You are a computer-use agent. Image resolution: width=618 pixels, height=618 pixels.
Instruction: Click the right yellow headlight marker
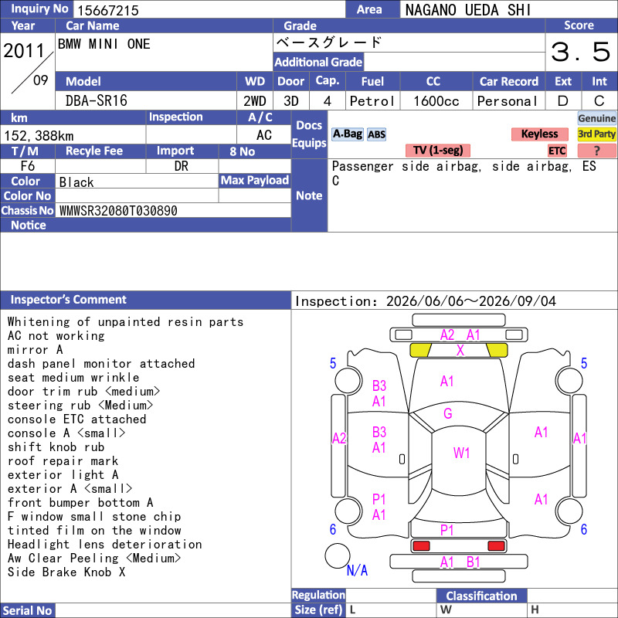[497, 350]
